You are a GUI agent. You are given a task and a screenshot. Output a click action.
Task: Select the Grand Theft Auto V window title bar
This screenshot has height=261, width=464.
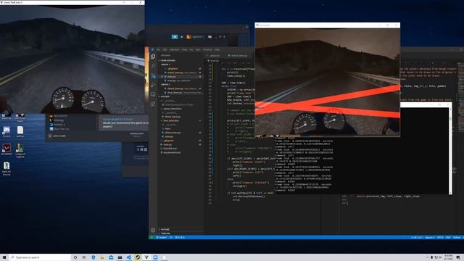point(72,2)
